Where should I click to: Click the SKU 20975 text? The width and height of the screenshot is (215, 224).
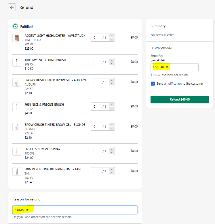click(28, 64)
